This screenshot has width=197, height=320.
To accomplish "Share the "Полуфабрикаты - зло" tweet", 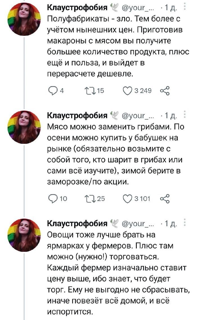I will (x=165, y=91).
